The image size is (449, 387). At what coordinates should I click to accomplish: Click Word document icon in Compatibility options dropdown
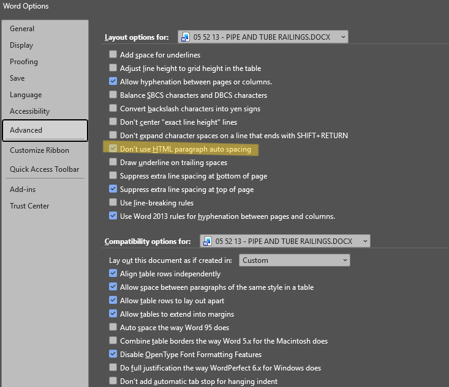click(207, 241)
